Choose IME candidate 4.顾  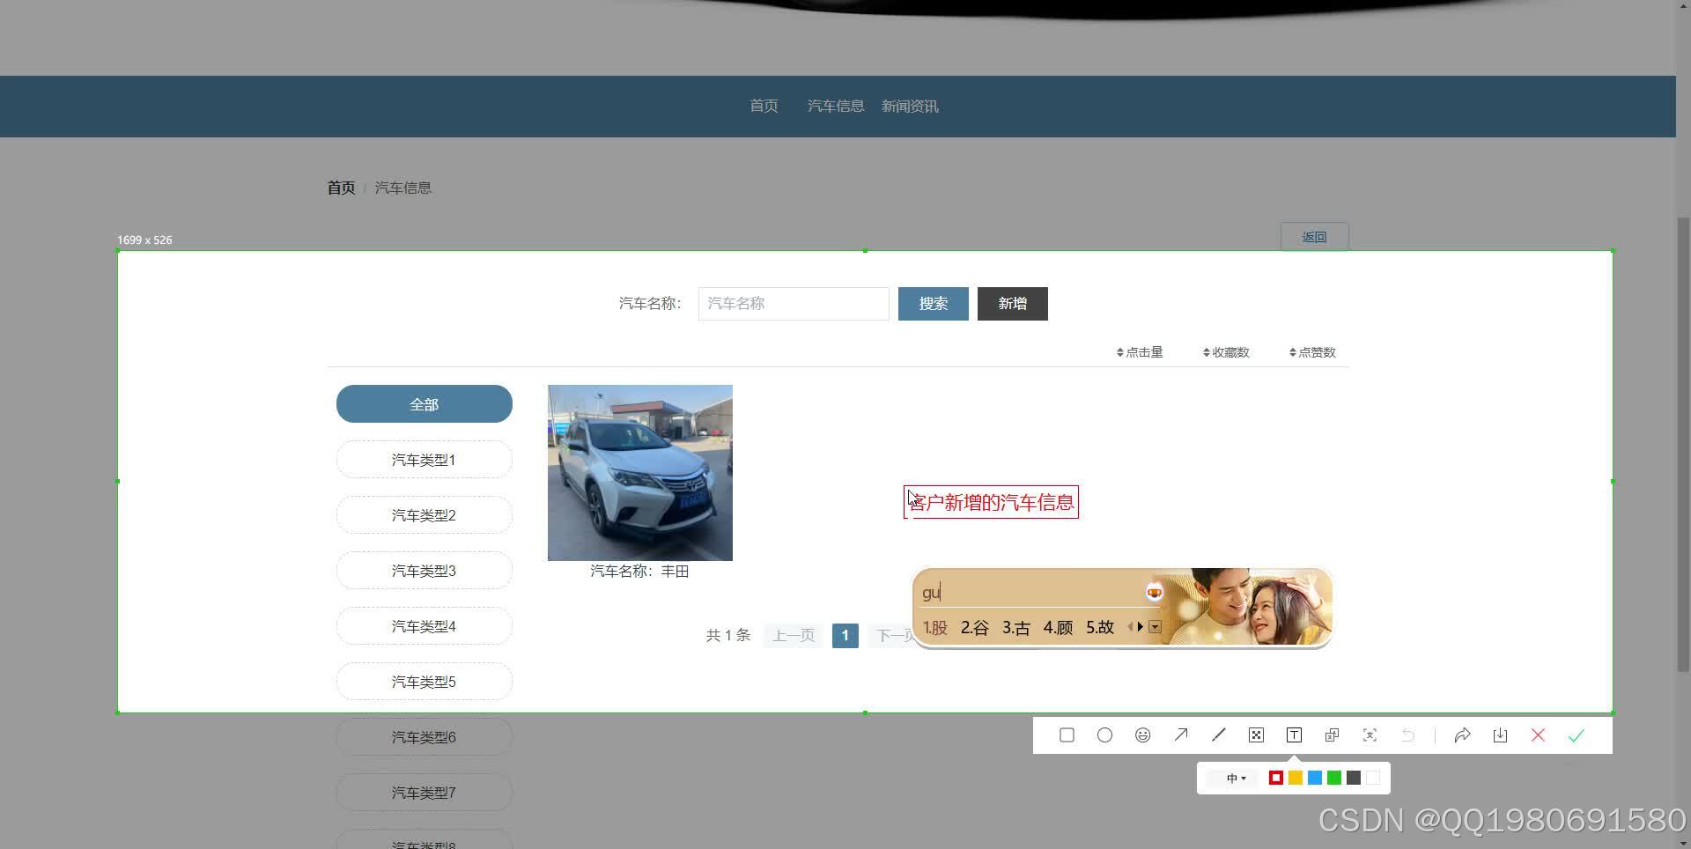(1058, 628)
